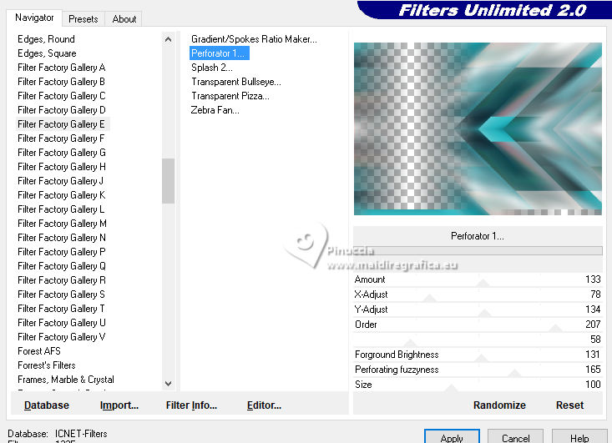Screen dimensions: 612x443
Task: Open the filter Editor
Action: (264, 405)
